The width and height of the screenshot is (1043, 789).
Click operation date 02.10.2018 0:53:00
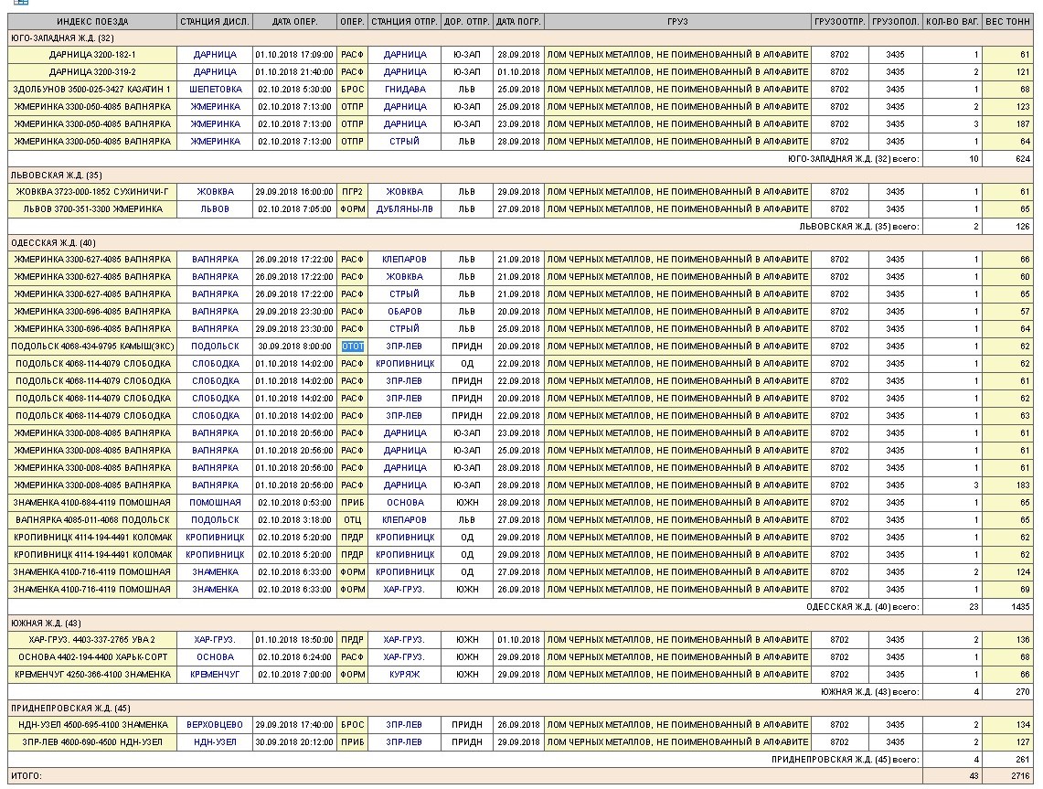pyautogui.click(x=294, y=502)
